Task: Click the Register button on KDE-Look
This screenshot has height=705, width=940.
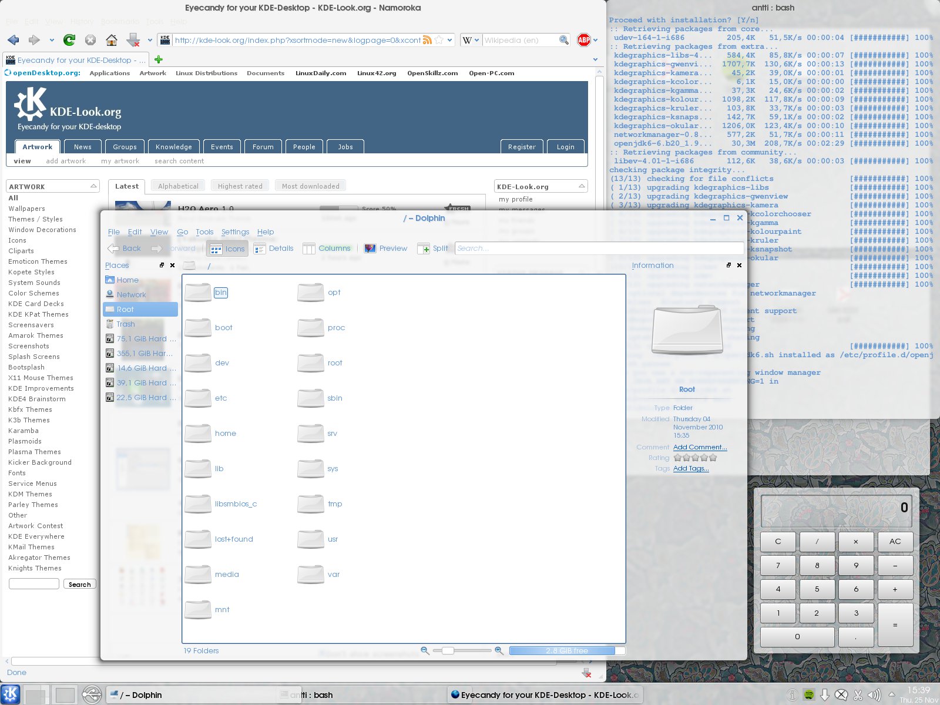Action: click(522, 147)
